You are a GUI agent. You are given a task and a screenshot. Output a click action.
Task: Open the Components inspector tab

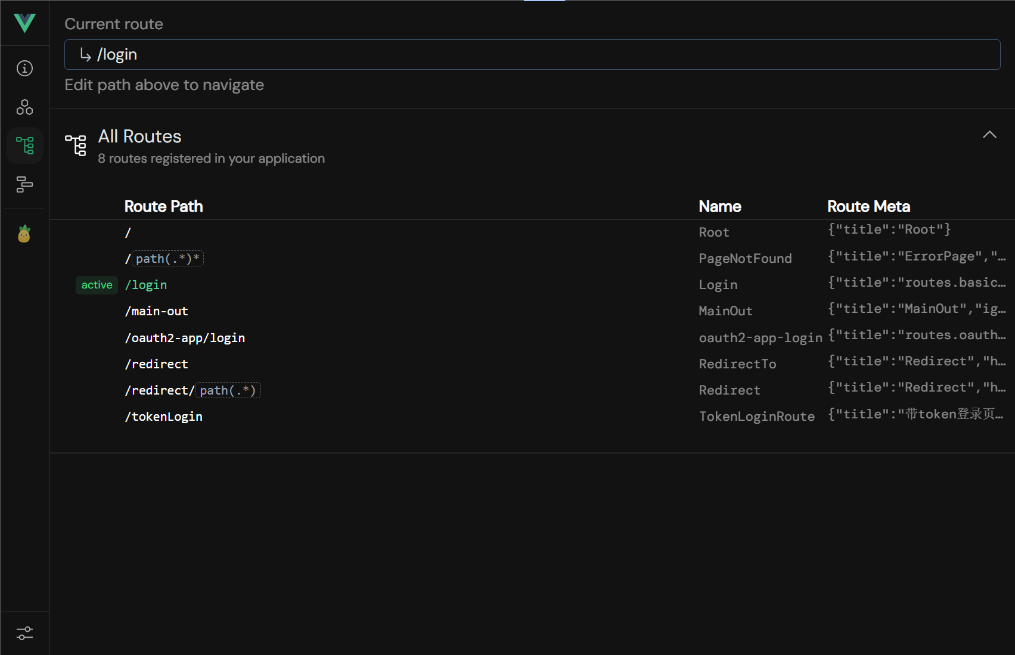[24, 107]
